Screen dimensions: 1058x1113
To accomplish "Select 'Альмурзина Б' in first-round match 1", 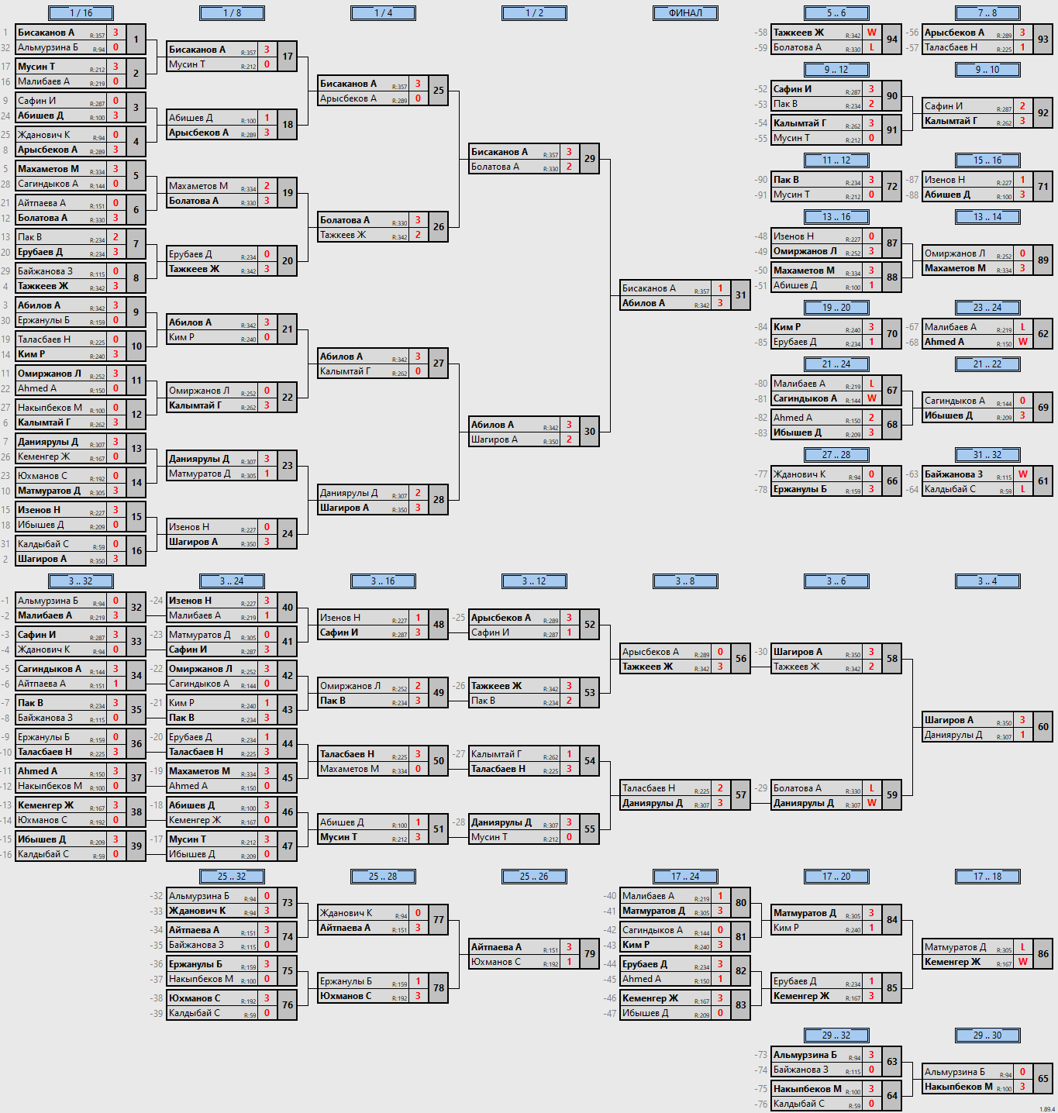I will [x=48, y=47].
